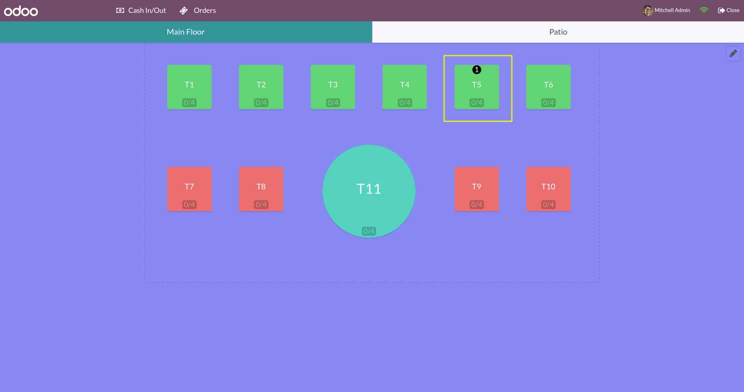Image resolution: width=744 pixels, height=392 pixels.
Task: Select red table T8
Action: [x=261, y=189]
